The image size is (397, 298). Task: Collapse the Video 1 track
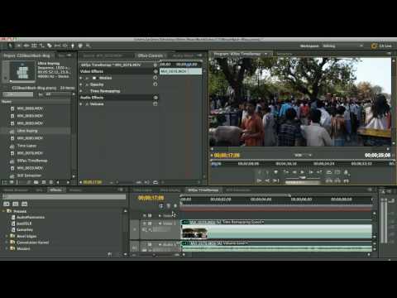tap(160, 223)
